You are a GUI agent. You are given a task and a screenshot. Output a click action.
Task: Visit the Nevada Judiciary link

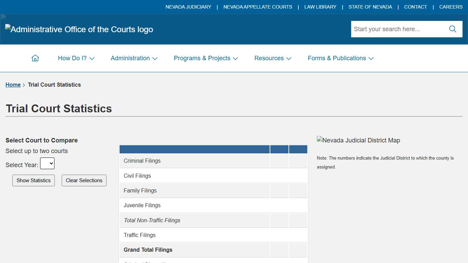click(188, 7)
